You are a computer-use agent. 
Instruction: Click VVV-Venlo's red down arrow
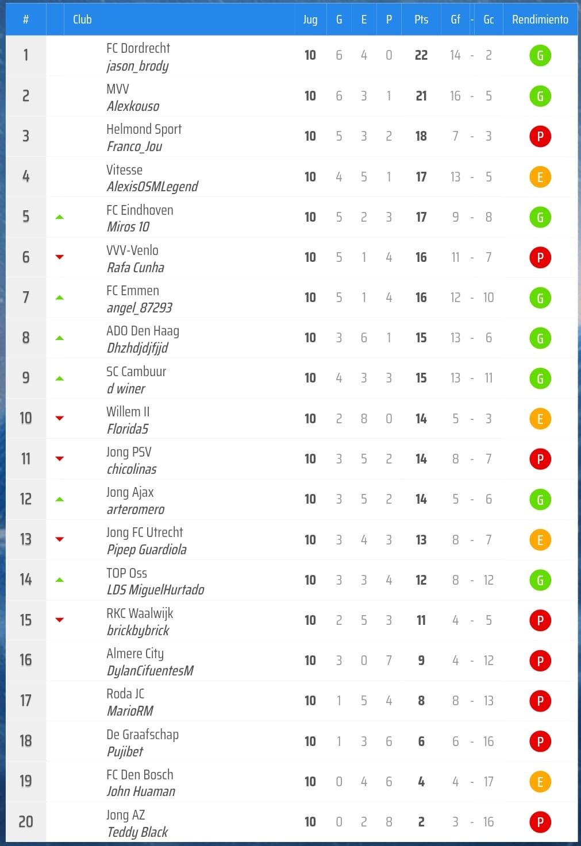coord(59,257)
